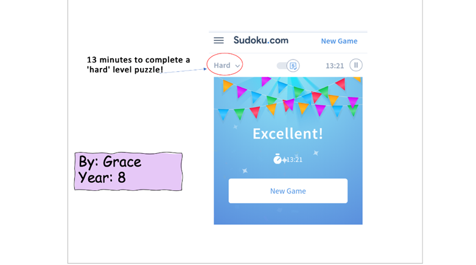
Task: Click the sparkle star beside the result time
Action: (x=284, y=160)
